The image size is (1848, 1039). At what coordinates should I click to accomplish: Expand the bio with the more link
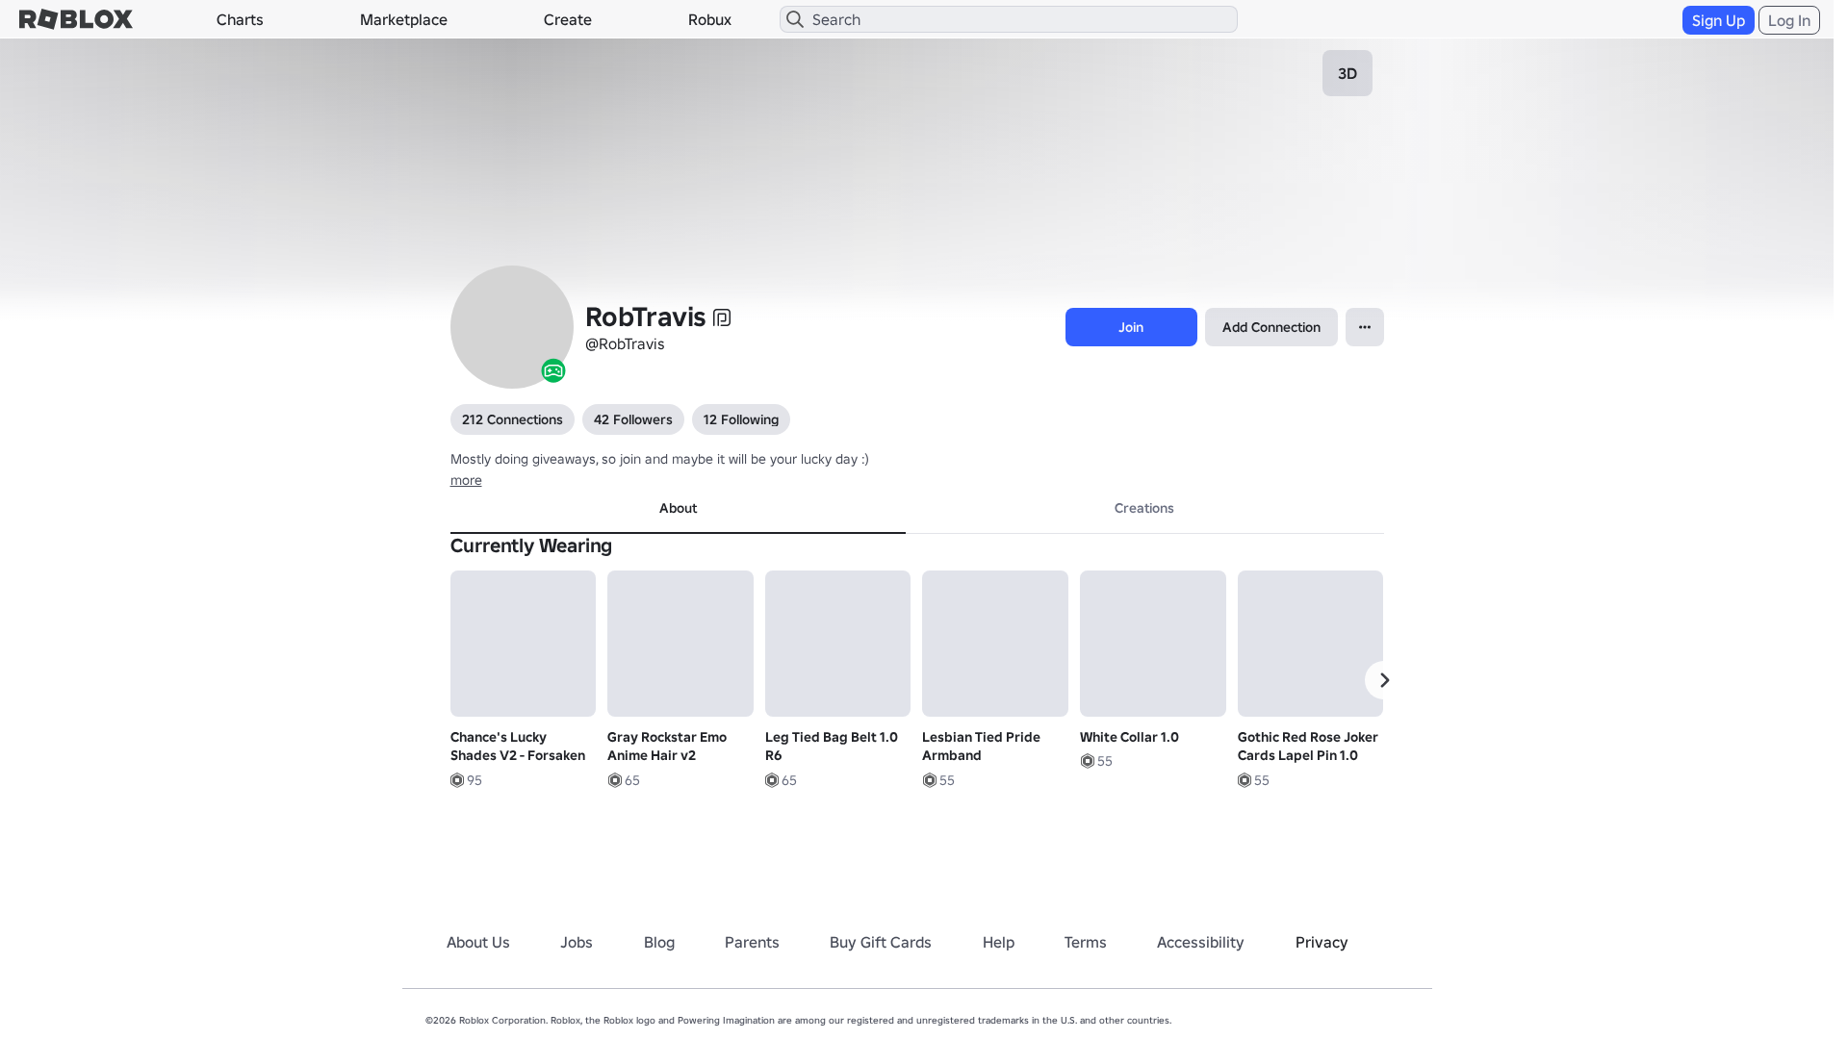click(x=466, y=480)
